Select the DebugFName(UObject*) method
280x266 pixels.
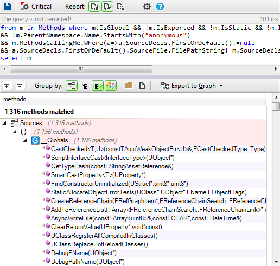point(84,253)
